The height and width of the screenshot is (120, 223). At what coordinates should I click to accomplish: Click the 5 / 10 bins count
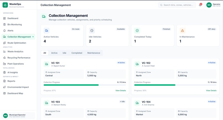pos(212,82)
